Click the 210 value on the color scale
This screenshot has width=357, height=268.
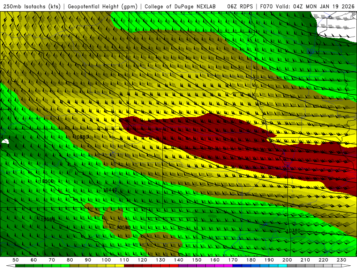(305, 260)
